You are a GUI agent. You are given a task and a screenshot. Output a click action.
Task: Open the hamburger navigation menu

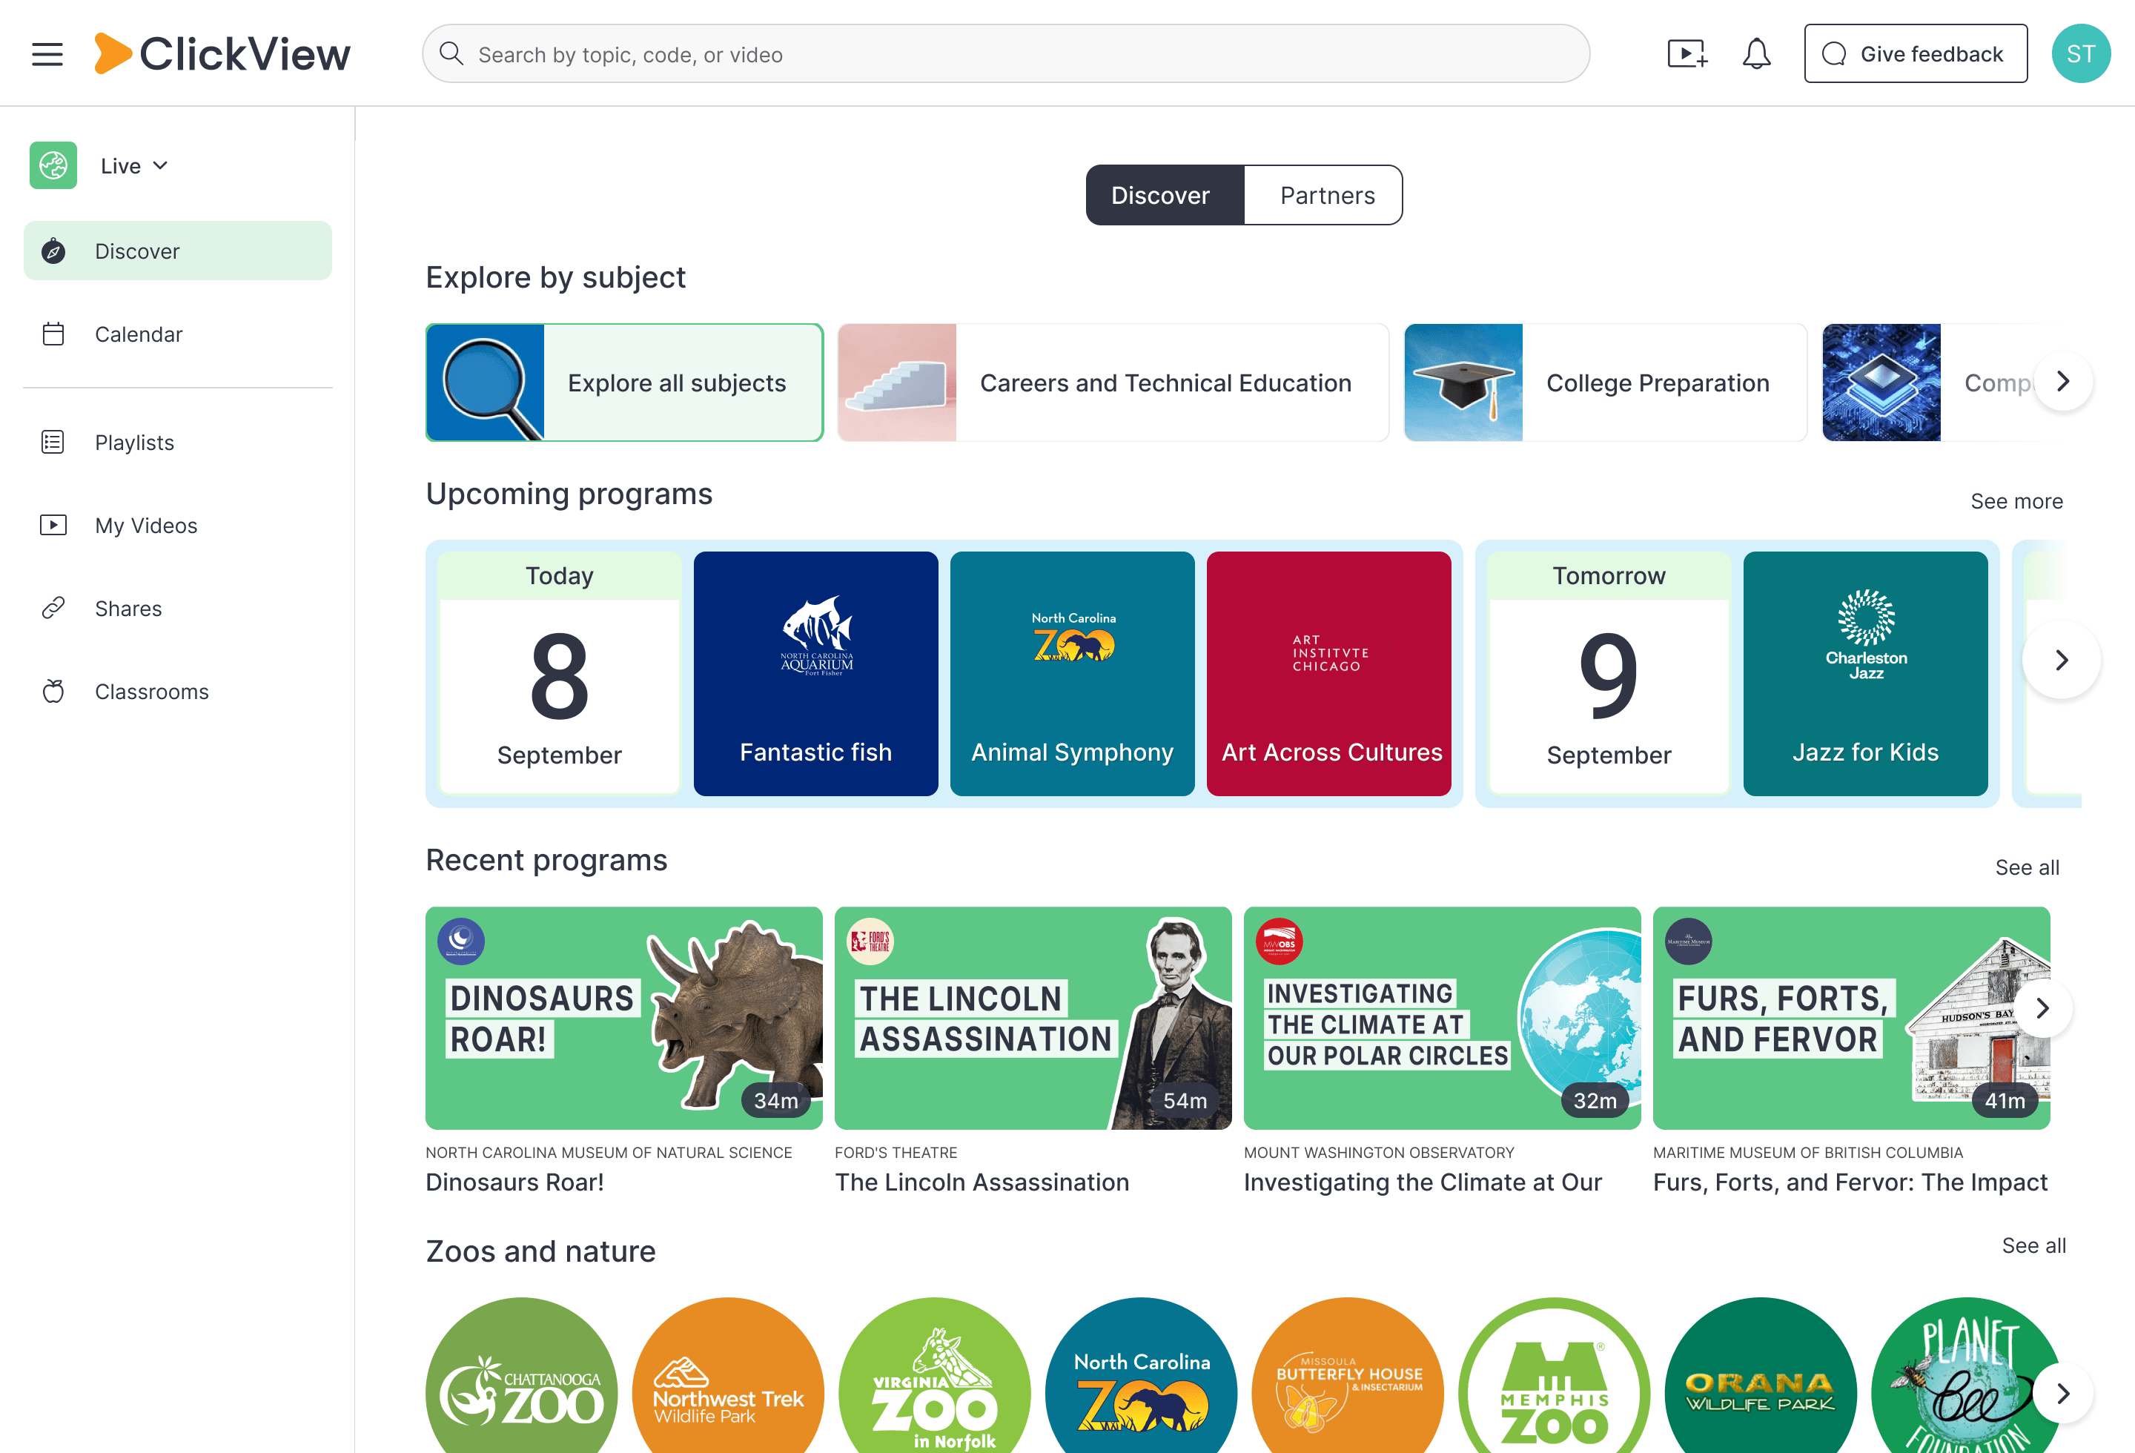pyautogui.click(x=47, y=54)
